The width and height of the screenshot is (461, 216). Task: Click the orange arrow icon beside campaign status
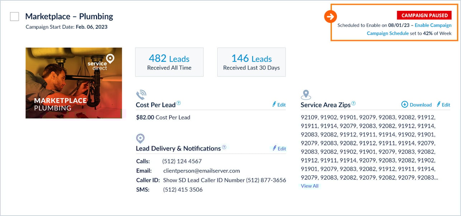(x=331, y=17)
